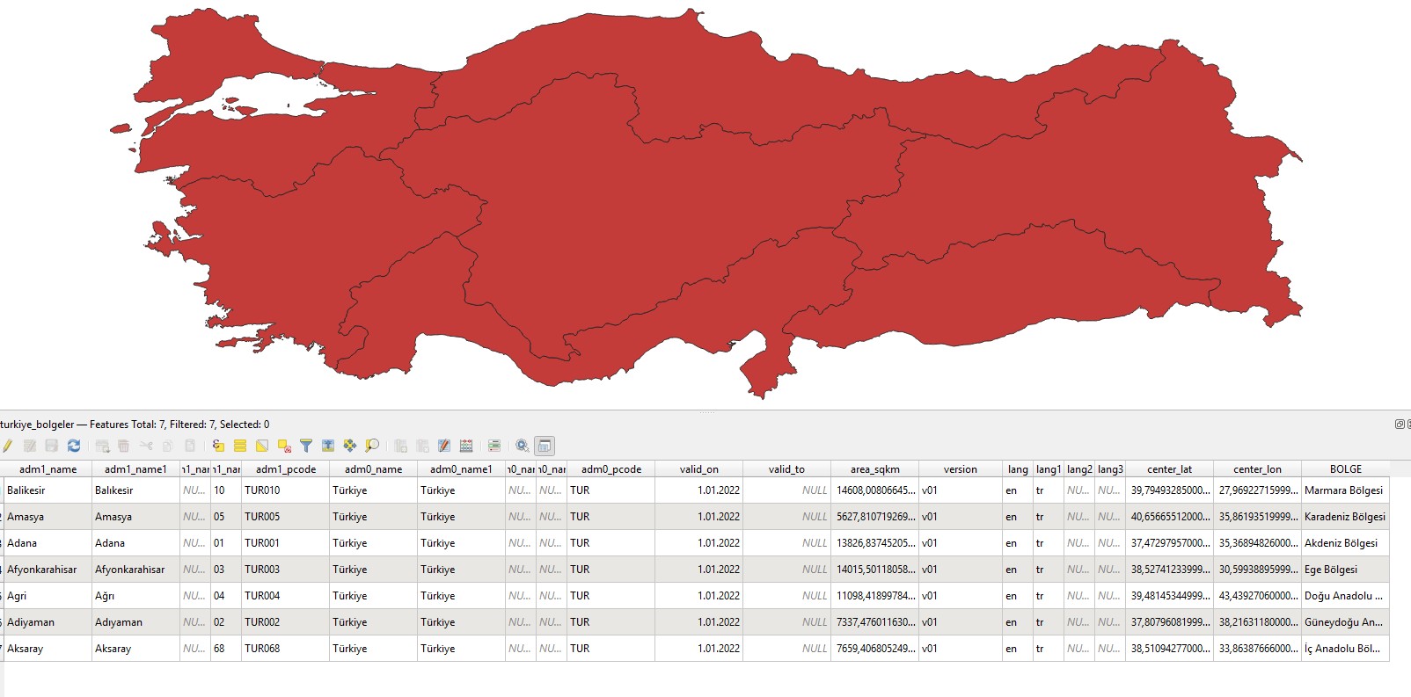Viewport: 1411px width, 697px height.
Task: Click the Invert selection icon
Action: point(262,446)
